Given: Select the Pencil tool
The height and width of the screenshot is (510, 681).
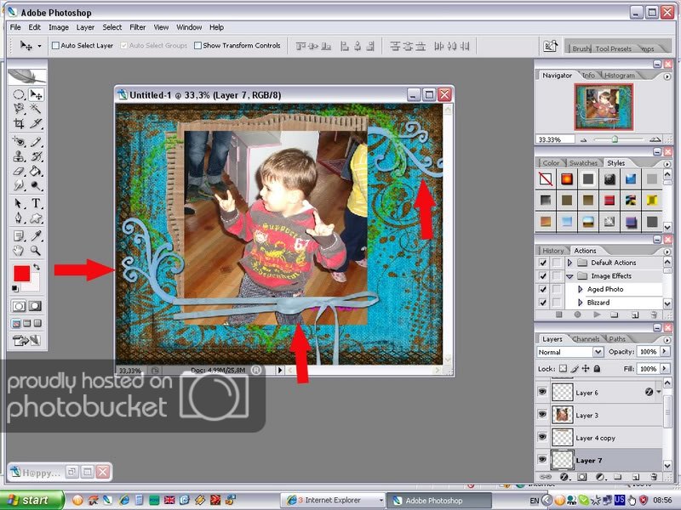Looking at the screenshot, I should point(36,141).
